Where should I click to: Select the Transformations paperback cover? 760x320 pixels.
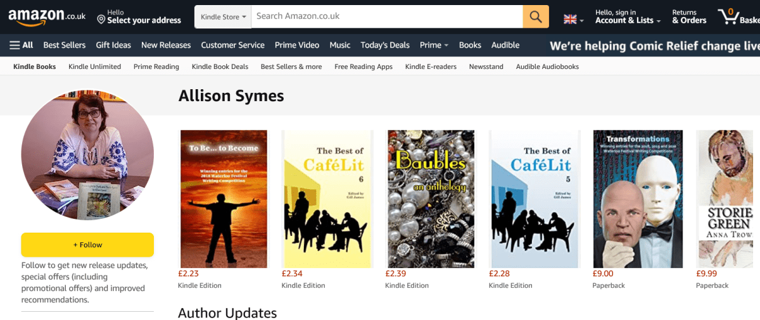click(x=638, y=199)
